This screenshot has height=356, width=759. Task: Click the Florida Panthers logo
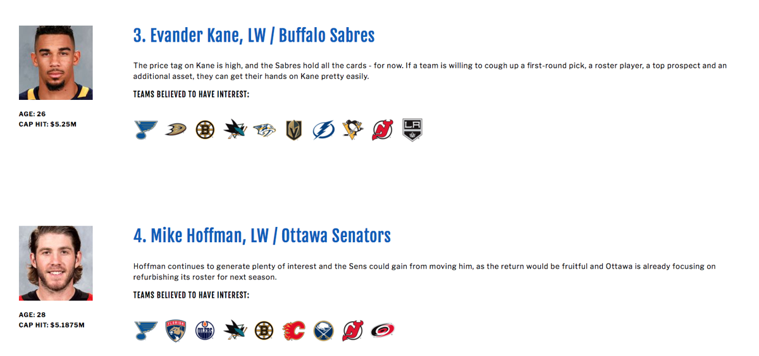175,330
